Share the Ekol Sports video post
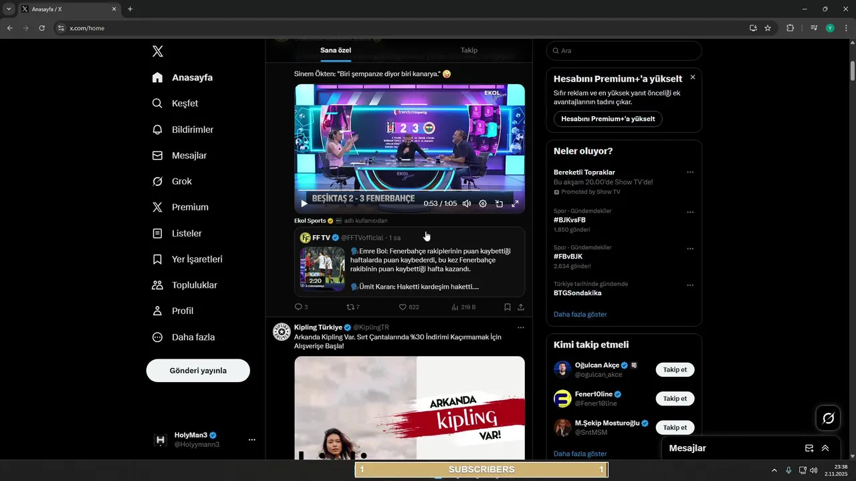856x481 pixels. pos(521,307)
